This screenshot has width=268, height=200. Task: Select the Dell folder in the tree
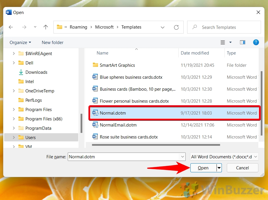pyautogui.click(x=29, y=63)
